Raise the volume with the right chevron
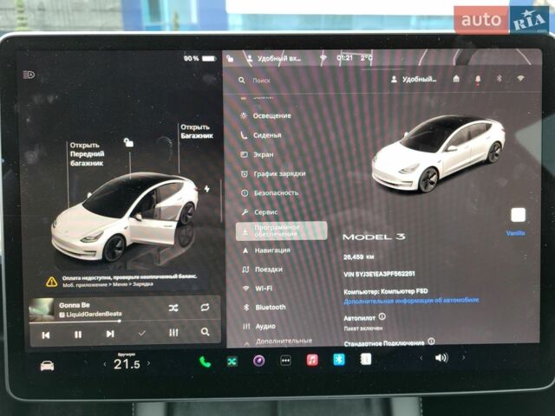 (463, 357)
